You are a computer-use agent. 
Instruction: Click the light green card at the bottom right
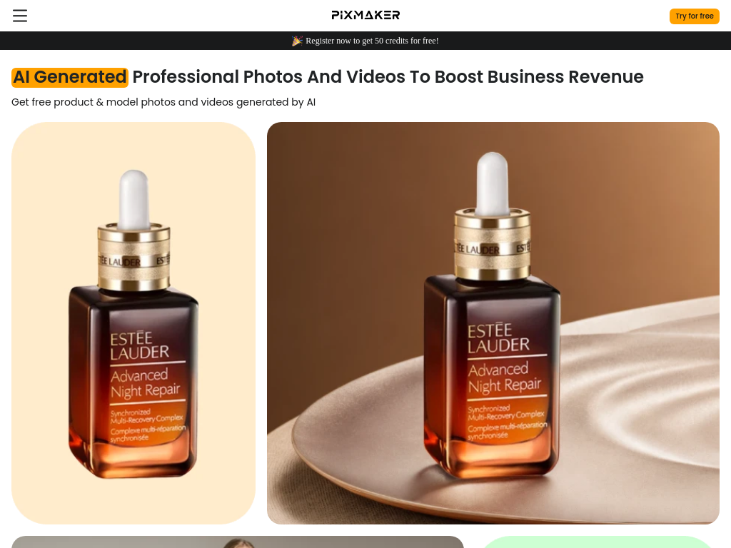[x=597, y=542]
